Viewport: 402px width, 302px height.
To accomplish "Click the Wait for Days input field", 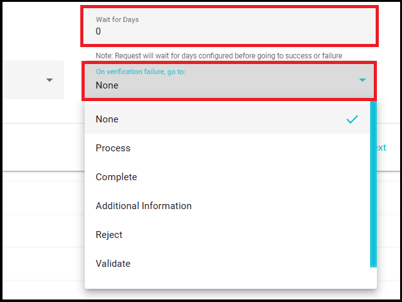I will point(229,26).
